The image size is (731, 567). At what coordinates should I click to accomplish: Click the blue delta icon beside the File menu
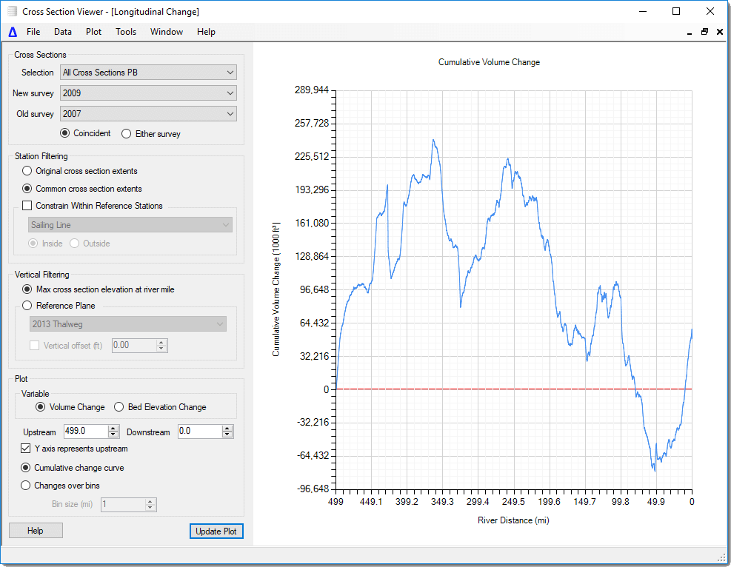coord(11,32)
